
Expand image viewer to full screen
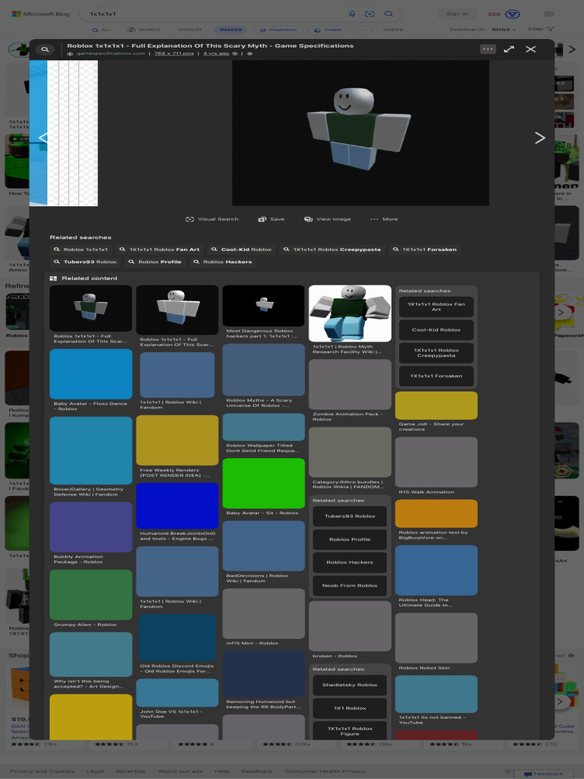pyautogui.click(x=509, y=49)
